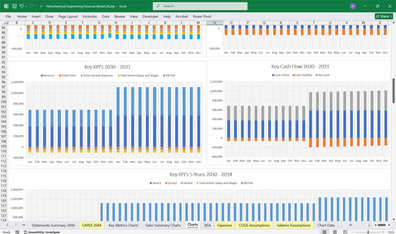Screen dimensions: 396x234
Task: Zoom in using the plus icon
Action: 383,231
